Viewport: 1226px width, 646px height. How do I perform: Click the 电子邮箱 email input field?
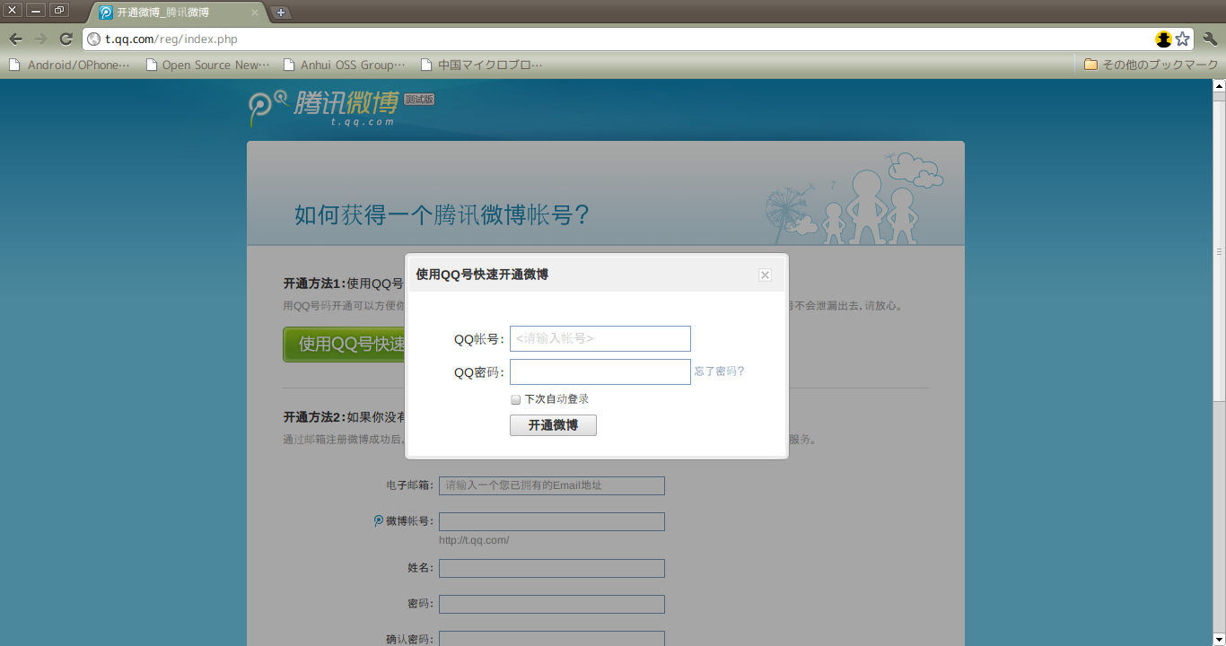[552, 485]
